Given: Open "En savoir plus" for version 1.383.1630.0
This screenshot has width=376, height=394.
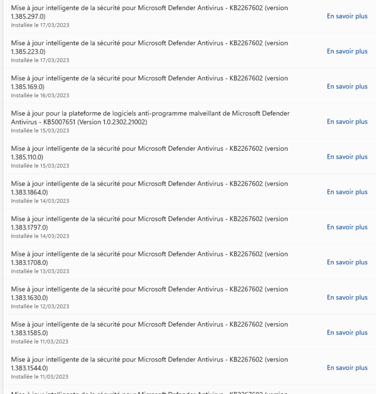Looking at the screenshot, I should pos(347,297).
